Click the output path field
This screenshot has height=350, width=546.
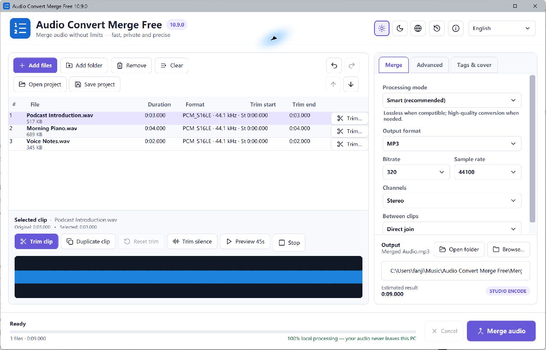tap(456, 271)
